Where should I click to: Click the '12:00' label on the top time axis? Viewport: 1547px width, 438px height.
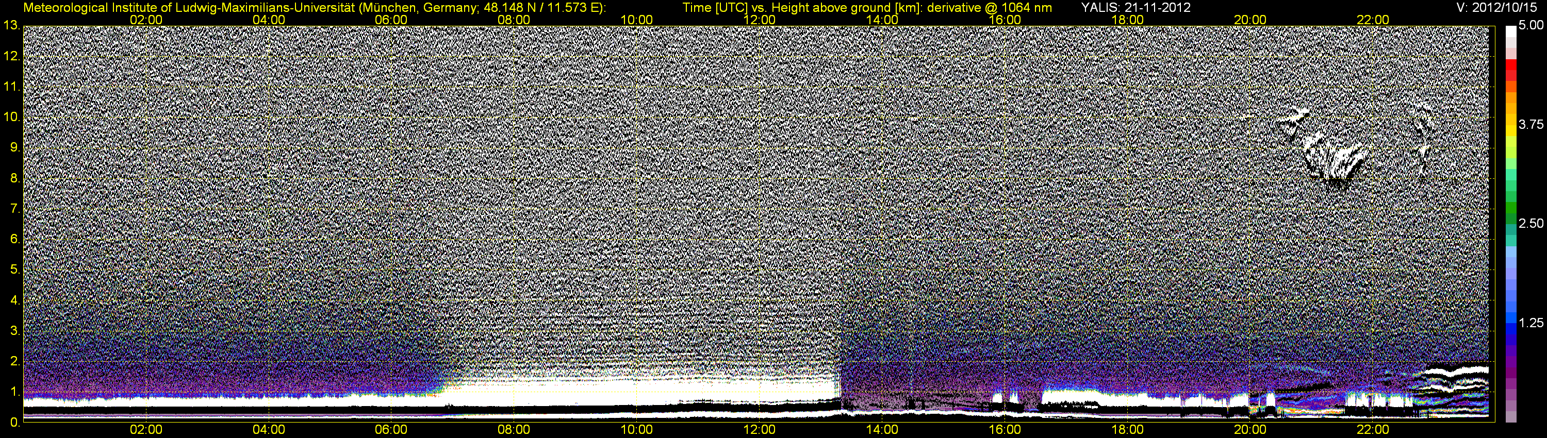click(760, 20)
